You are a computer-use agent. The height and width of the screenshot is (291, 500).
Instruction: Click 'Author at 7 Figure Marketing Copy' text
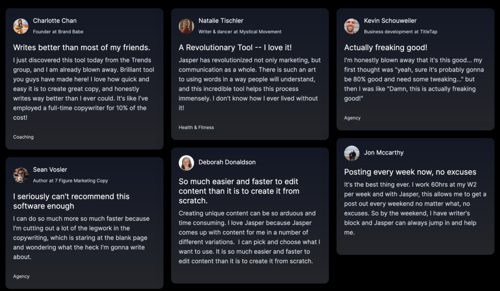tap(70, 181)
